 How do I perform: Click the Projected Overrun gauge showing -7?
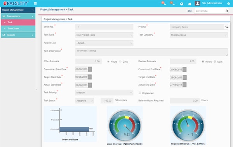[188, 126]
